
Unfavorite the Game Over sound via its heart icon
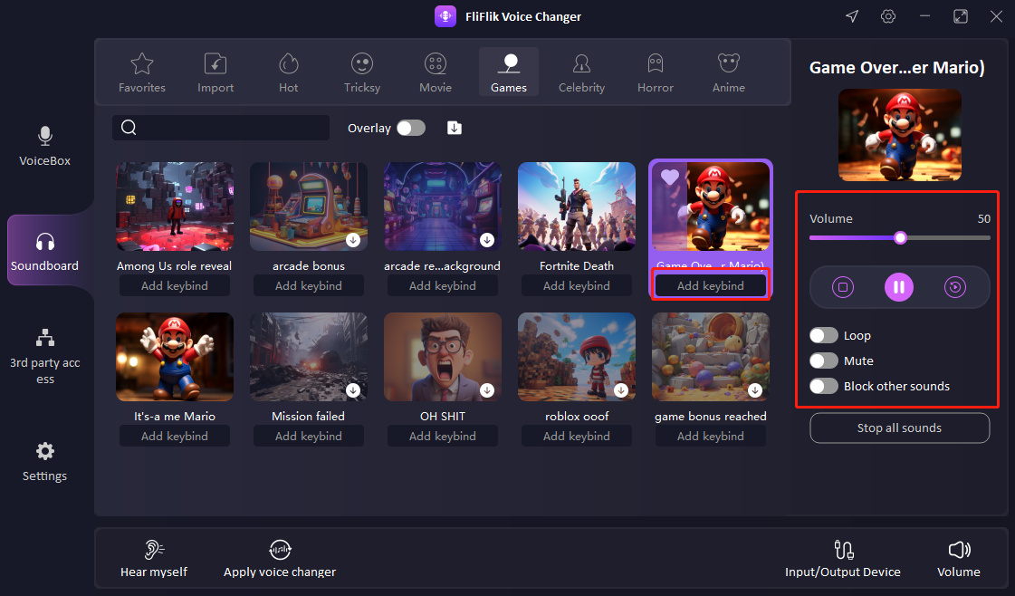669,178
